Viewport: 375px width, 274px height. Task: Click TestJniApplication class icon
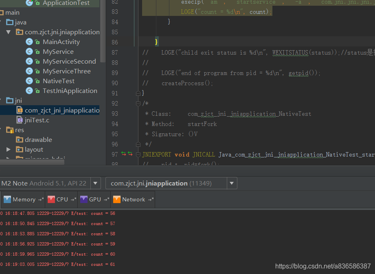pyautogui.click(x=29, y=91)
